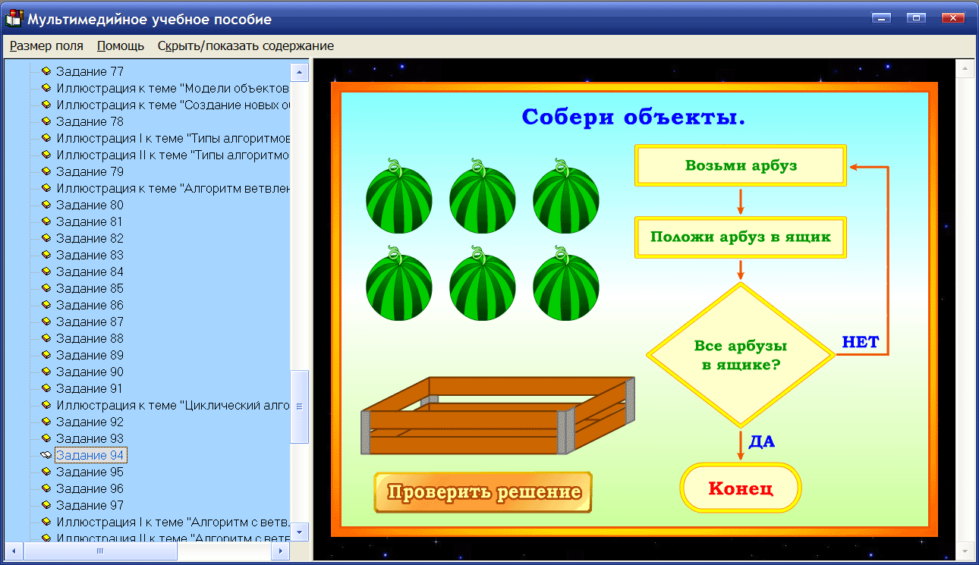This screenshot has height=565, width=979.
Task: Click the content area scroll-up arrow
Action: pos(965,70)
